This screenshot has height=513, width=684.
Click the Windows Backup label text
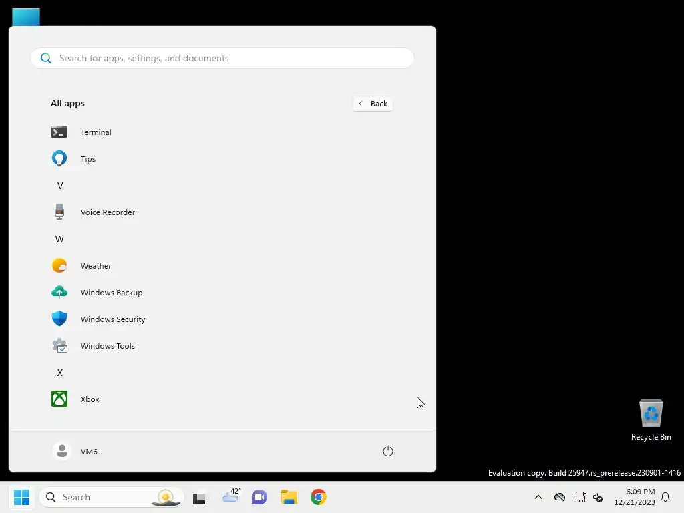tap(112, 293)
